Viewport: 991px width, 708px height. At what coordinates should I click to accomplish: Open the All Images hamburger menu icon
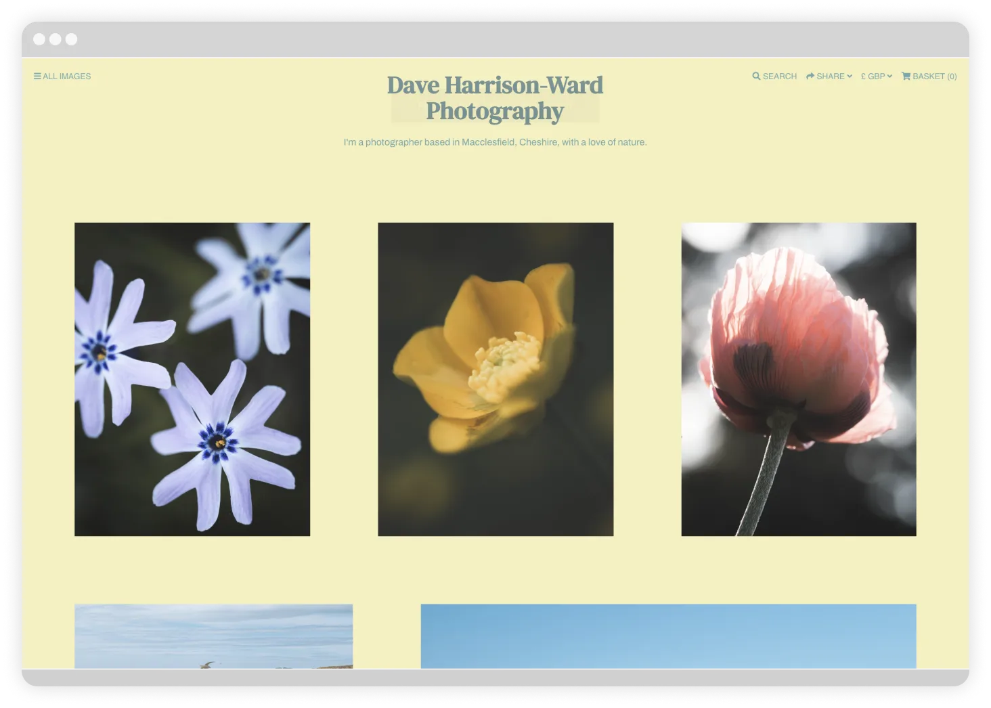(37, 76)
